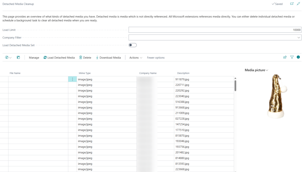Enable the Load Detached Media Set toggle

click(x=133, y=45)
